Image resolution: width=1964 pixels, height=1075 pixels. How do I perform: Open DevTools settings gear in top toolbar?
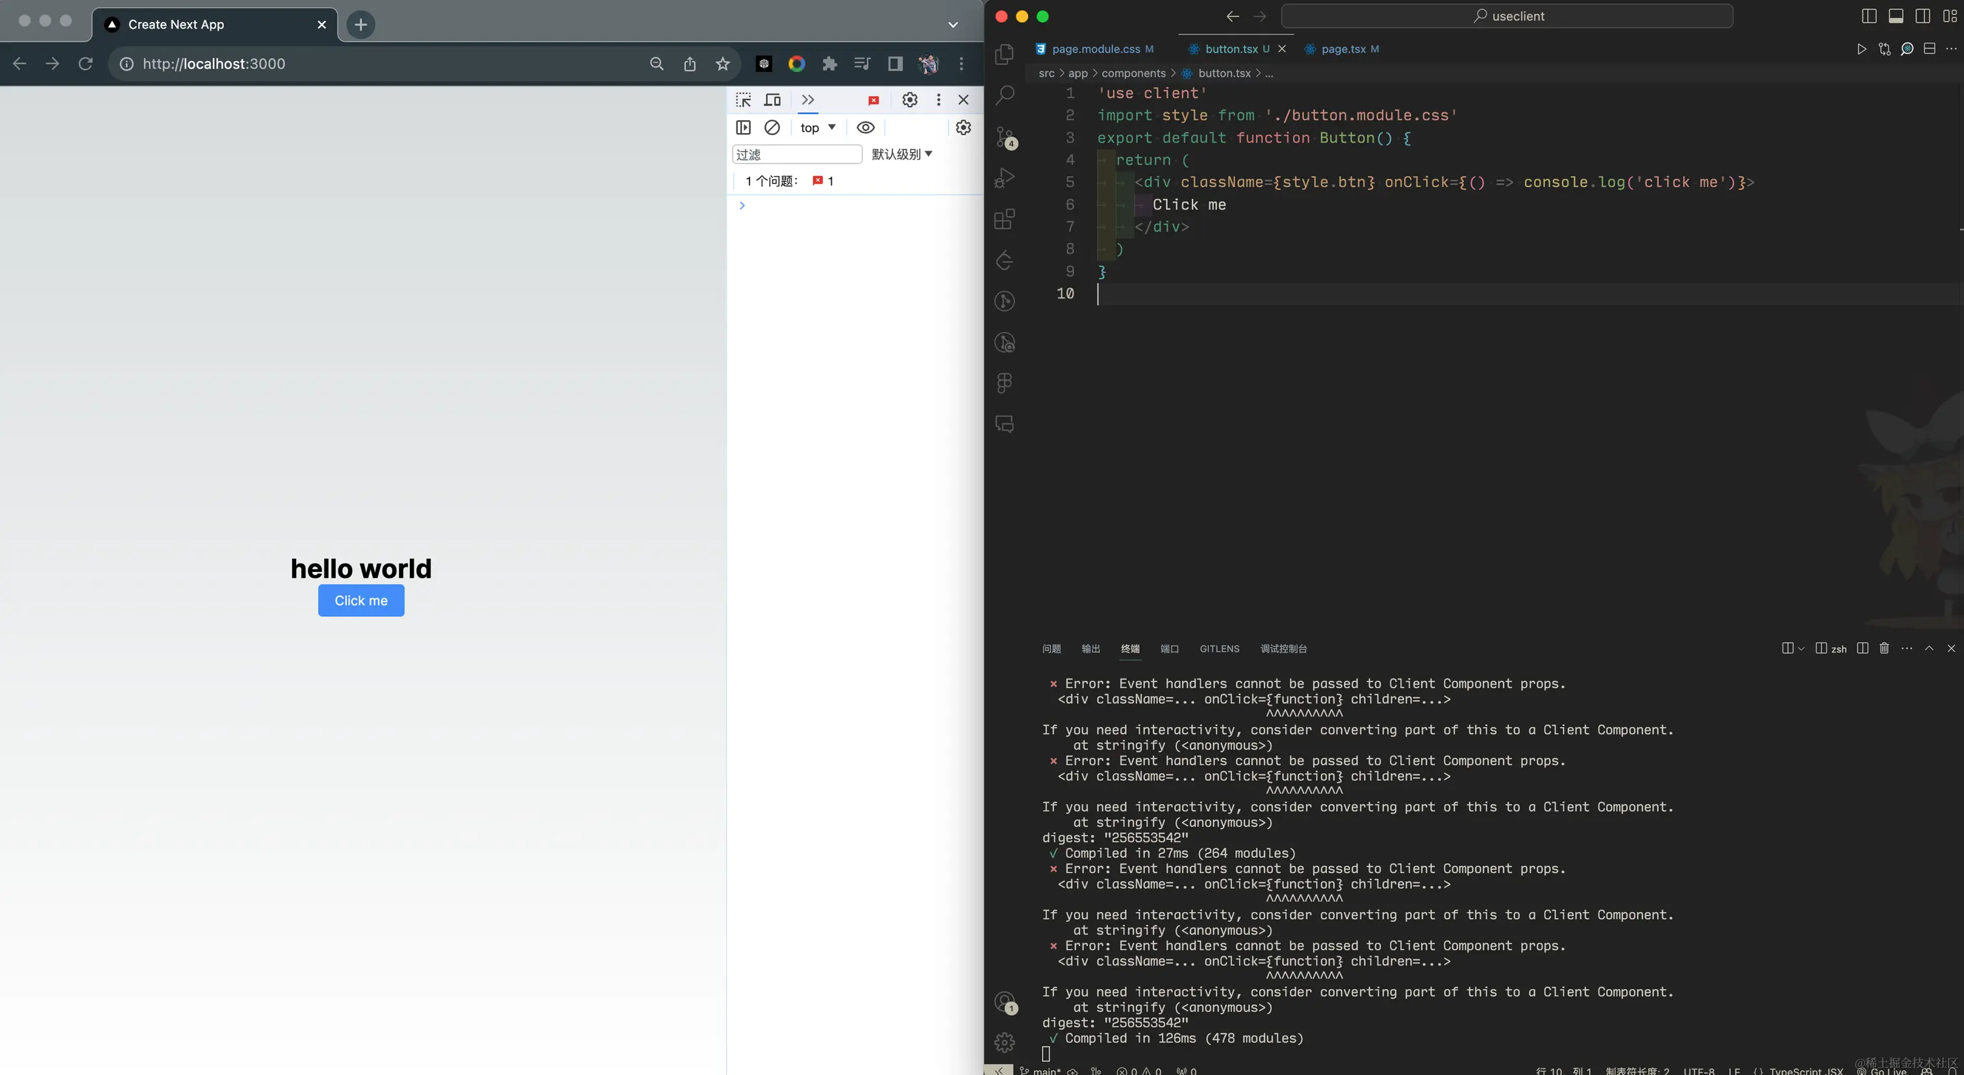pyautogui.click(x=909, y=100)
